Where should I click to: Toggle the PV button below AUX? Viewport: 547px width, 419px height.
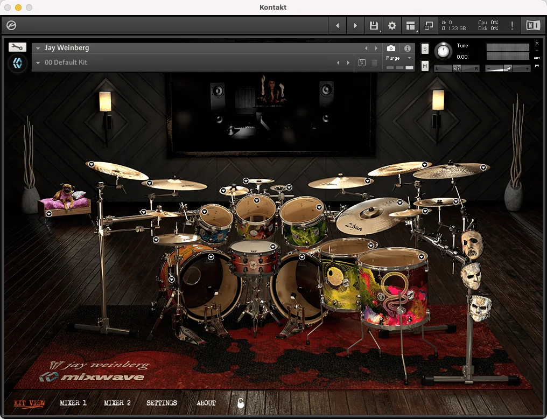[537, 66]
